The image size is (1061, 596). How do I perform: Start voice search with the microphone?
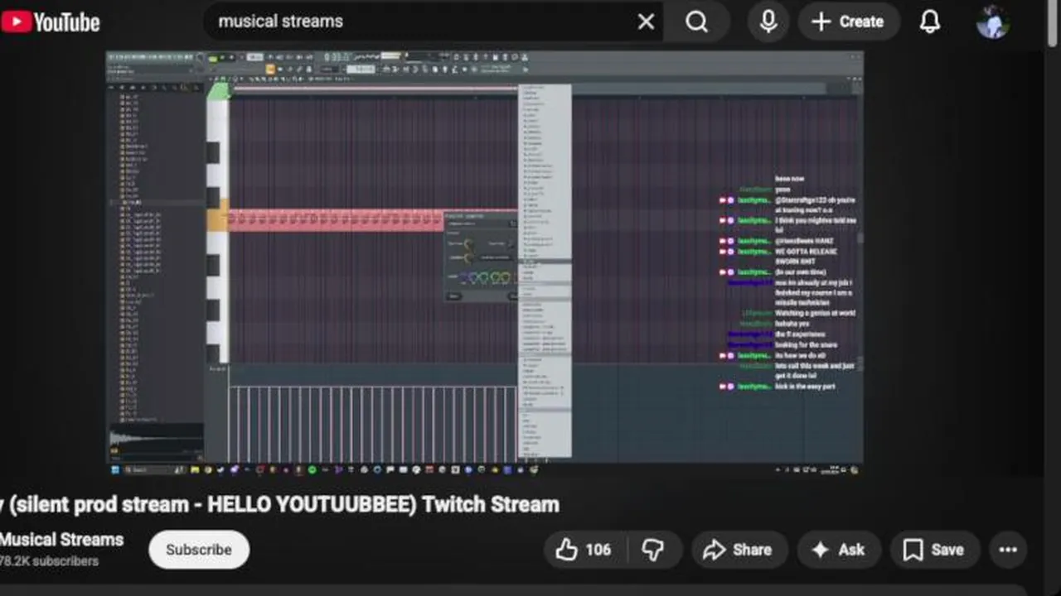coord(768,22)
